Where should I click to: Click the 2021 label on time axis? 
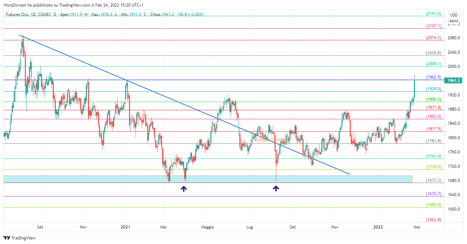(125, 227)
